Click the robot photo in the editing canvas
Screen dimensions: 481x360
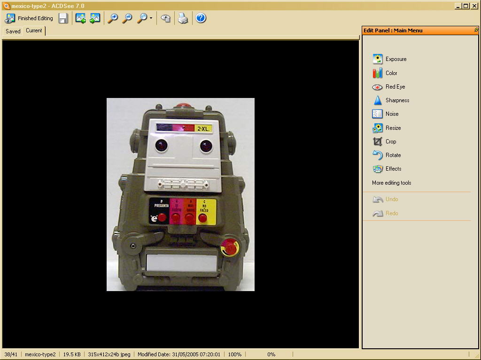click(180, 195)
